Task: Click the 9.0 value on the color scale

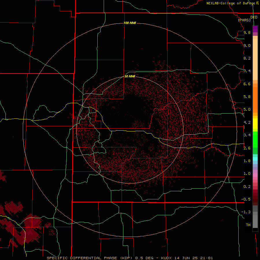Action: [x=247, y=46]
